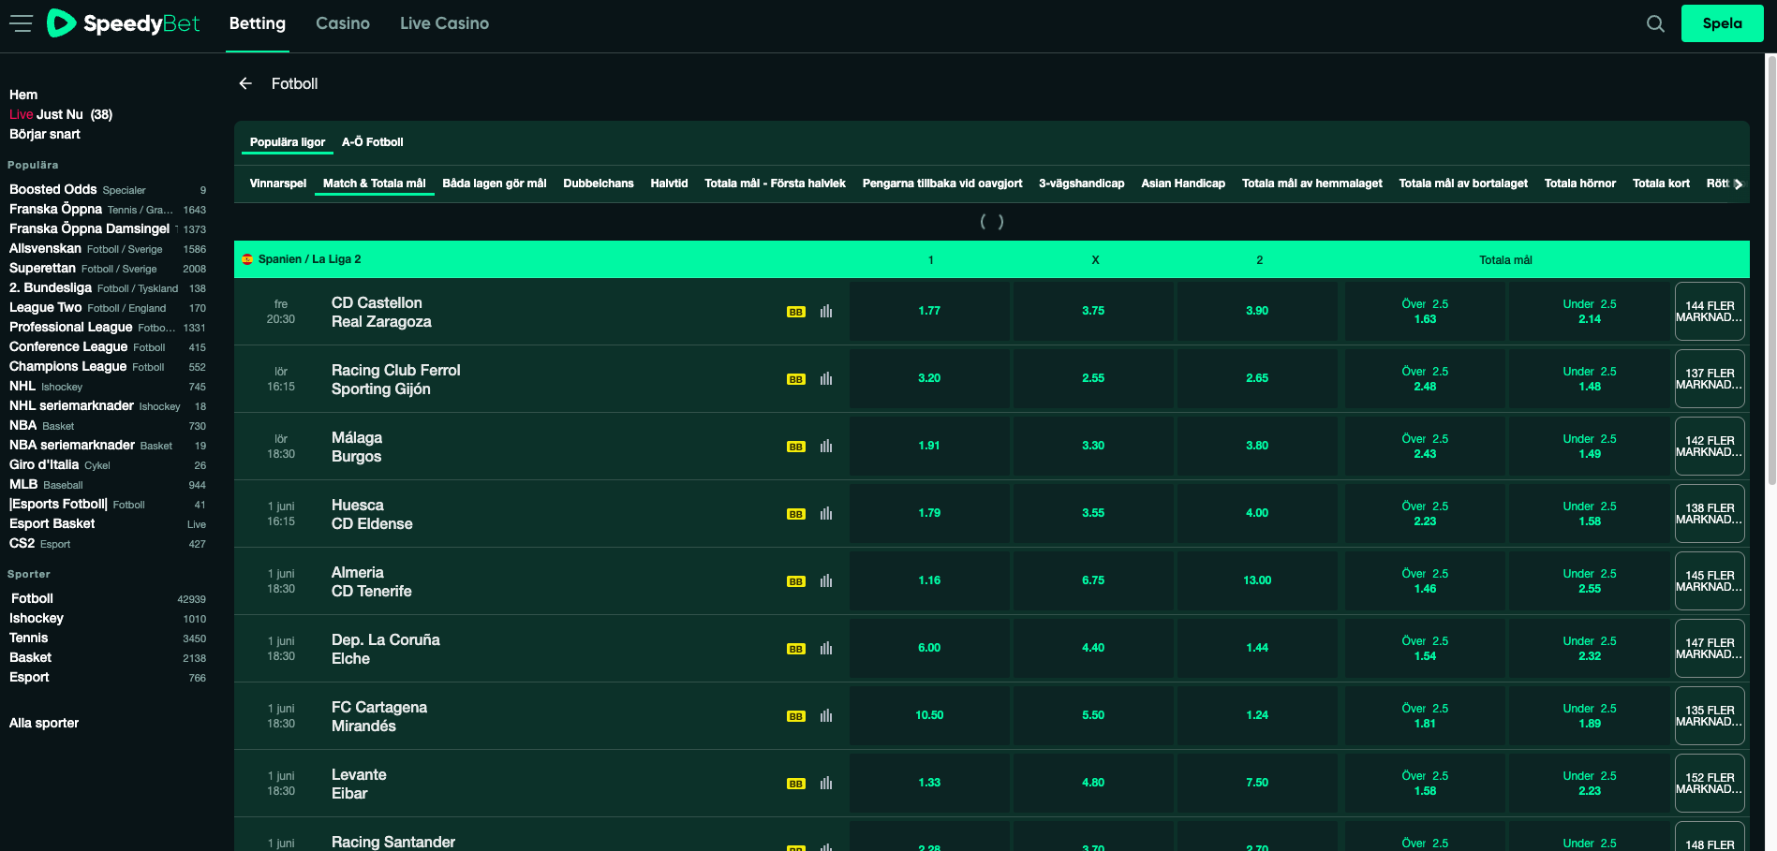Select draw odds 4.80 for Levante match

[1093, 784]
